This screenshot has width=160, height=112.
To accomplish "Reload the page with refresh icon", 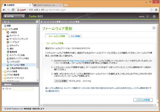I will point(13,10).
